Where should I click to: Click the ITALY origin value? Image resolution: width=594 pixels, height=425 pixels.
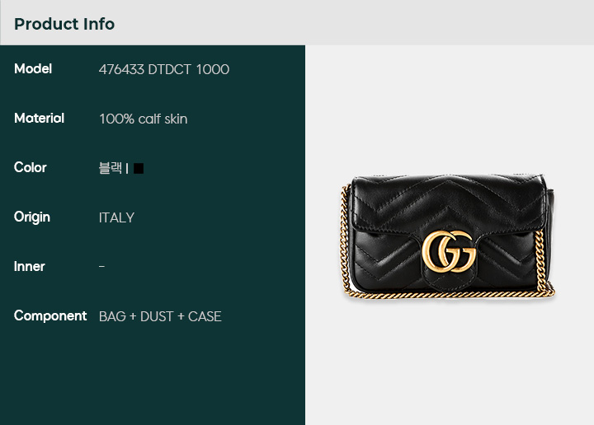pos(116,217)
